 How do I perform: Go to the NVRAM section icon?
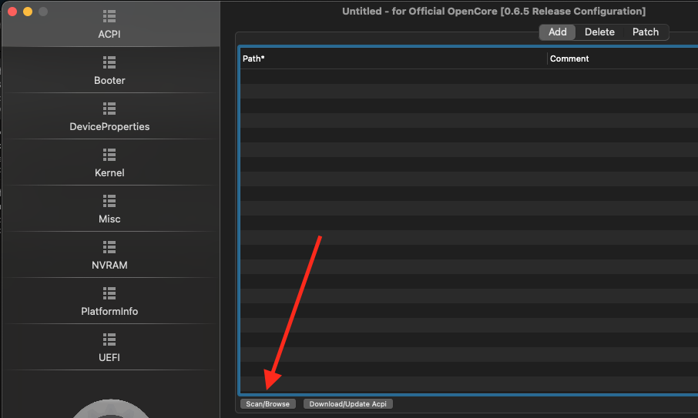click(x=109, y=247)
